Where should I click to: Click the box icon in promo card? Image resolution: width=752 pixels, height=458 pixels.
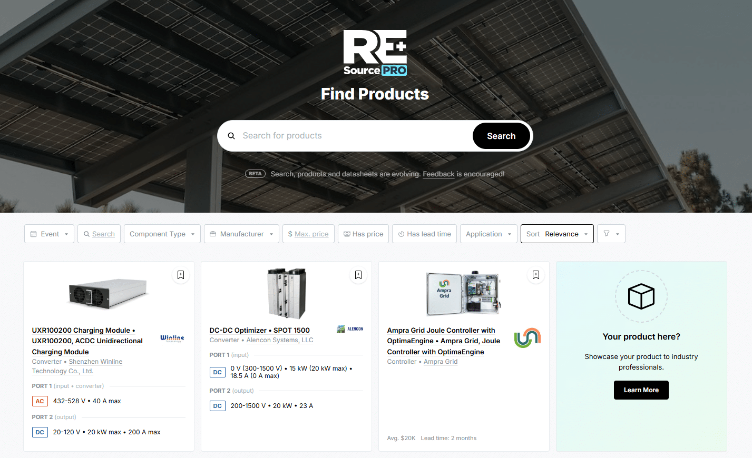(641, 296)
